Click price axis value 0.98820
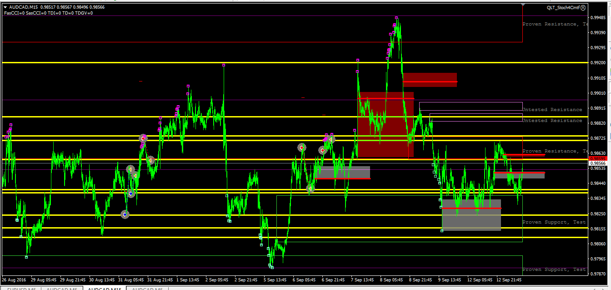Viewport: 611px width, 290px height. [x=598, y=123]
